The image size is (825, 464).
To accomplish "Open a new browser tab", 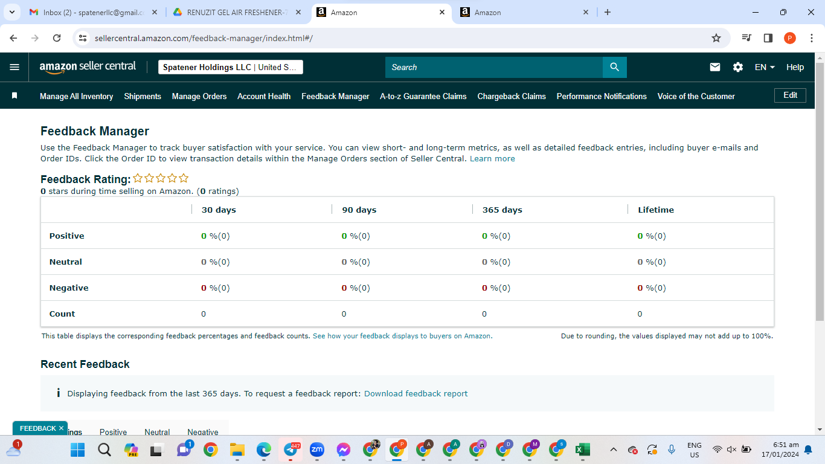I will click(x=608, y=12).
